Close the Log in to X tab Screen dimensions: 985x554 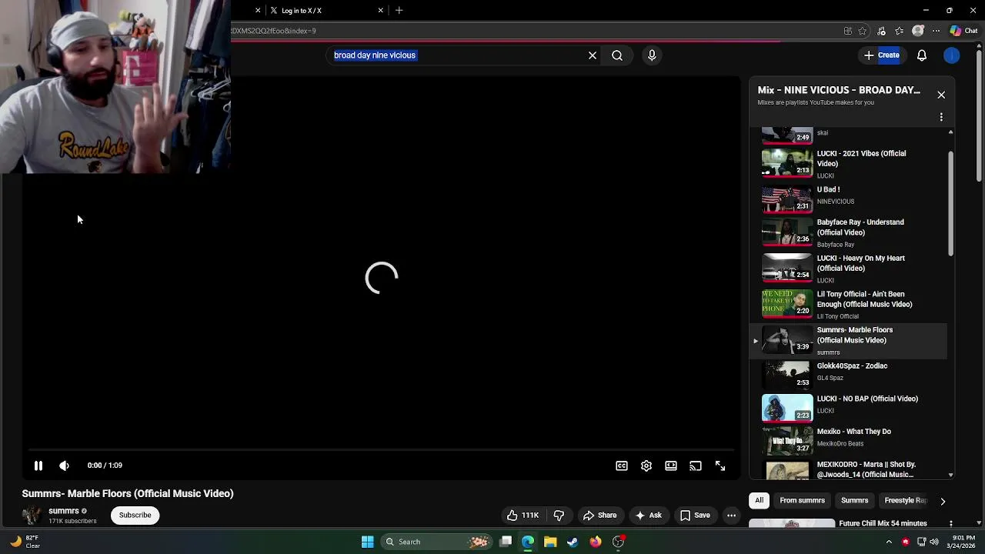[x=380, y=11]
